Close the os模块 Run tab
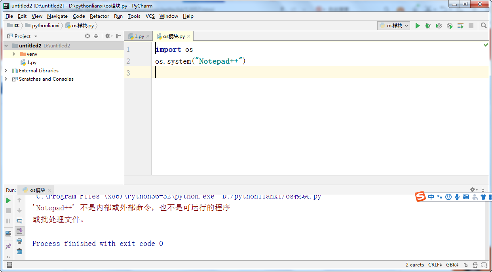492x272 pixels. pyautogui.click(x=49, y=190)
